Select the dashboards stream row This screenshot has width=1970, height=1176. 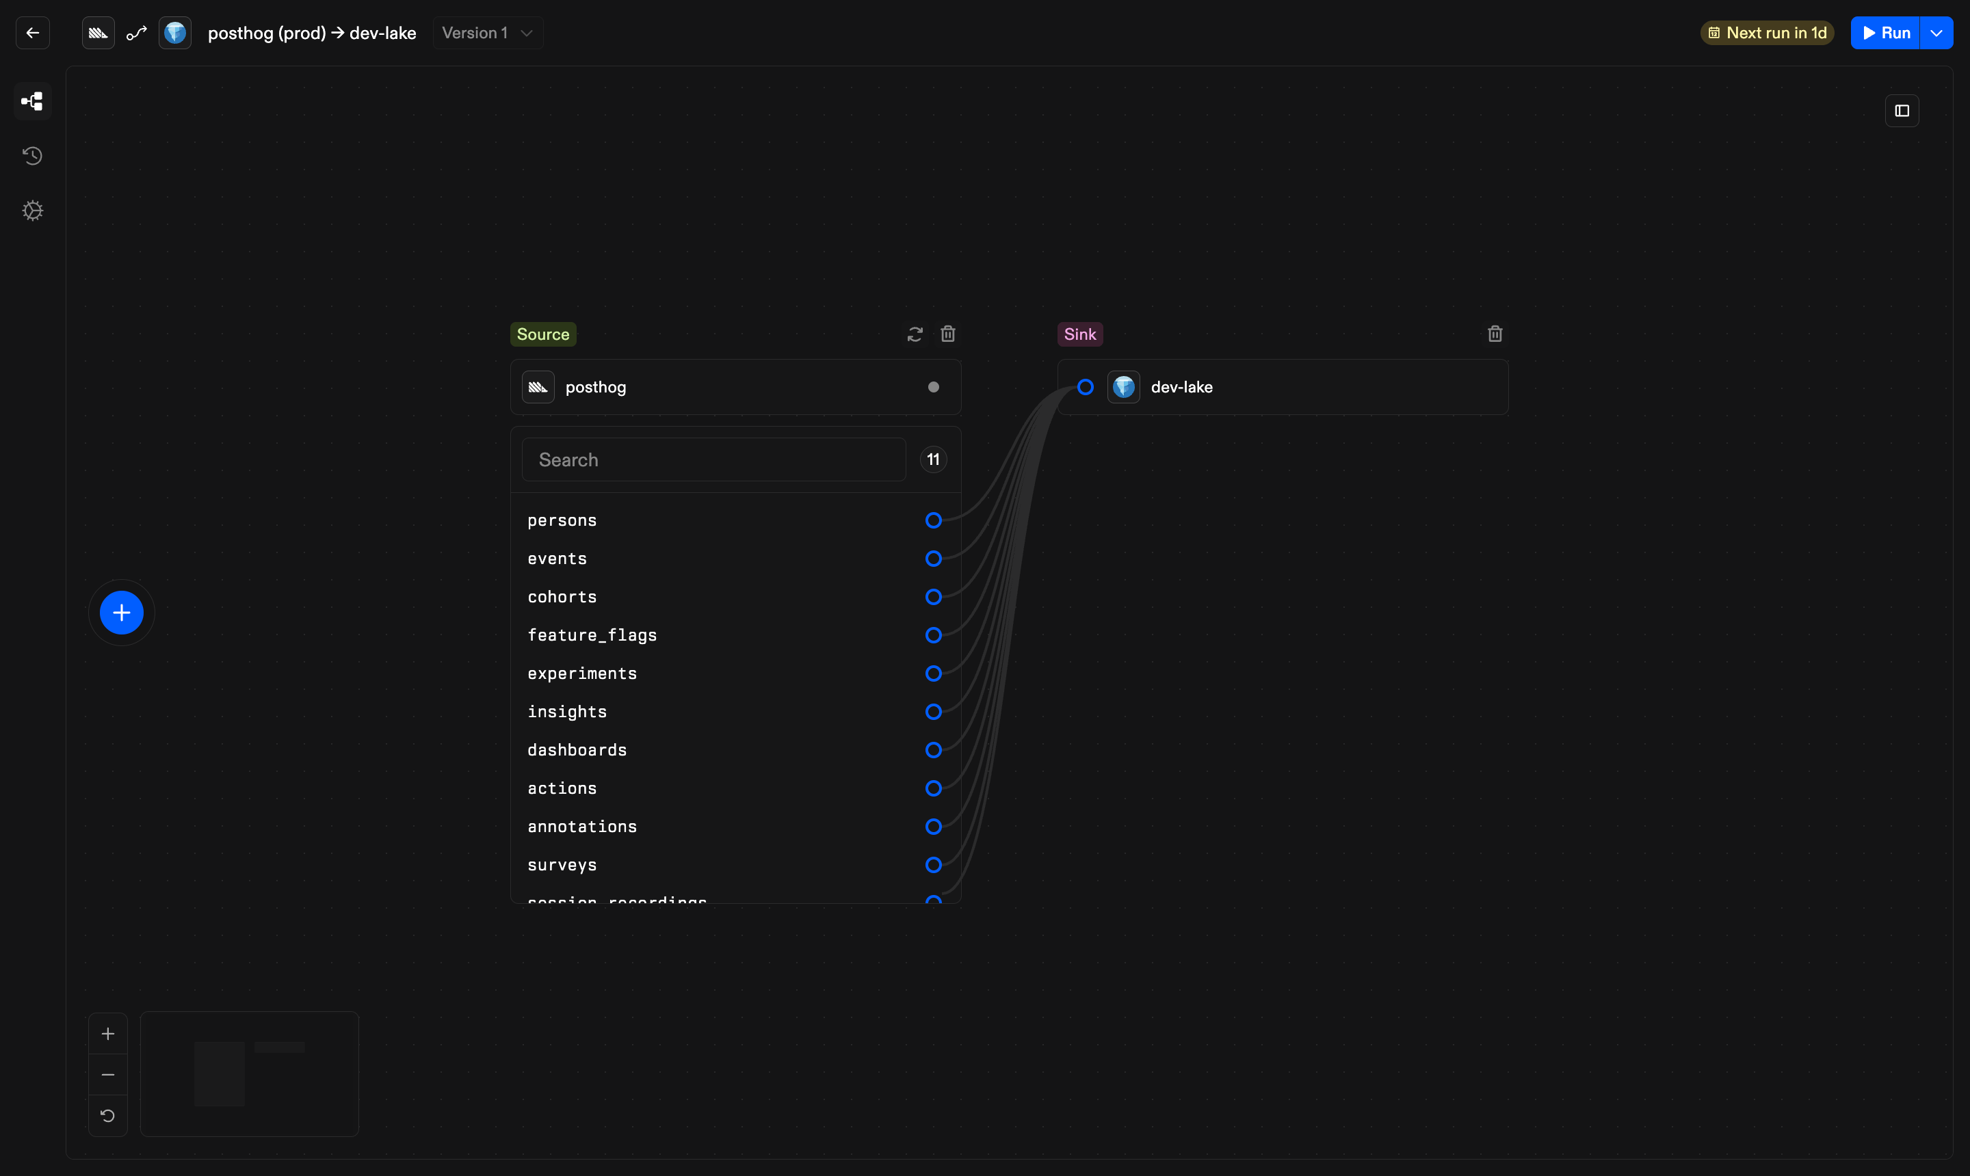pyautogui.click(x=736, y=749)
